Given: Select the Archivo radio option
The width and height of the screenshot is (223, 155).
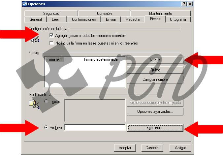Looking at the screenshot, I should (x=46, y=128).
